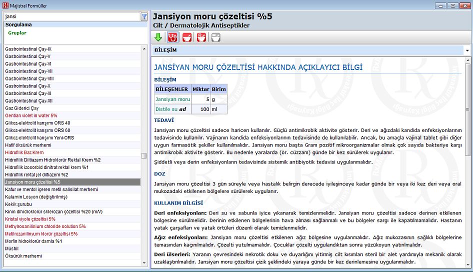The image size is (473, 272).
Task: Click the 'Birim' column header
Action: pos(218,89)
